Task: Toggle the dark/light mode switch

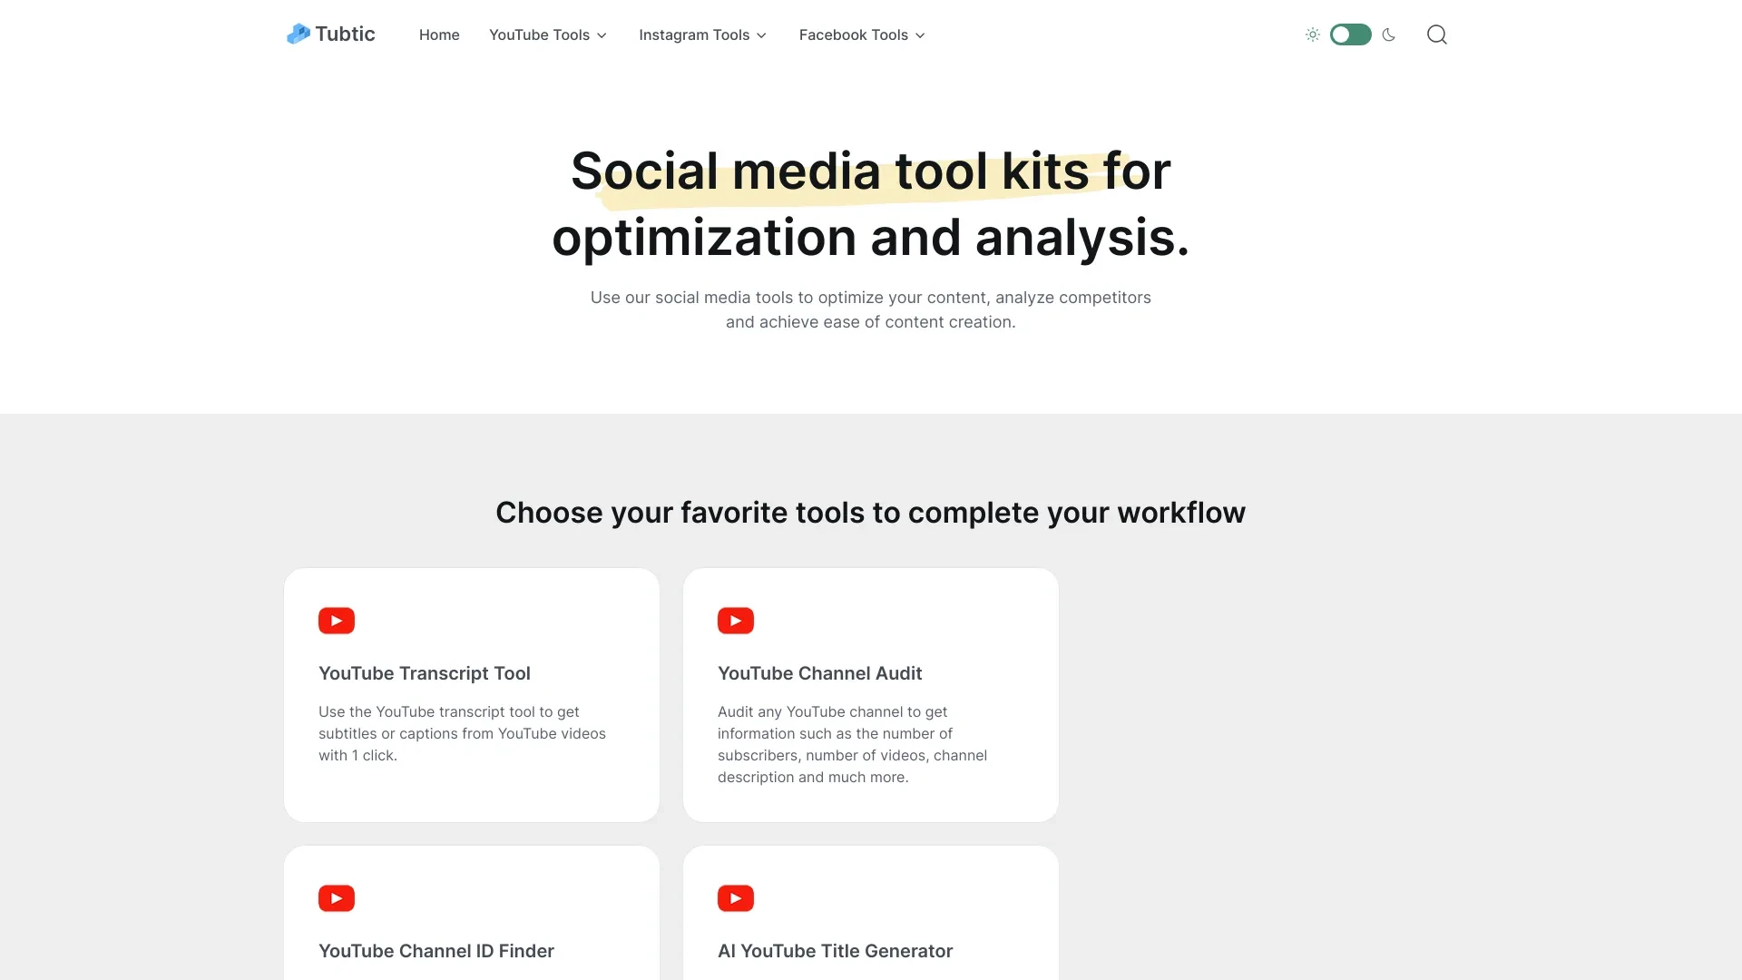Action: (1349, 34)
